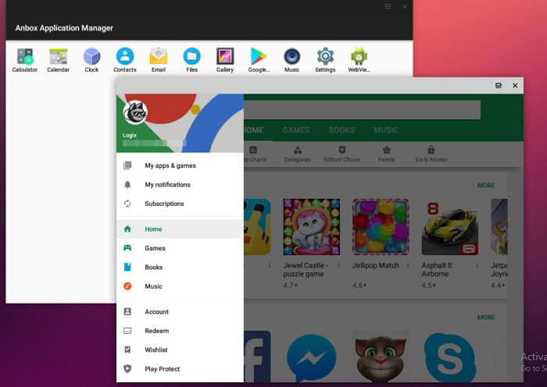
Task: Open Early Access section
Action: tap(431, 154)
